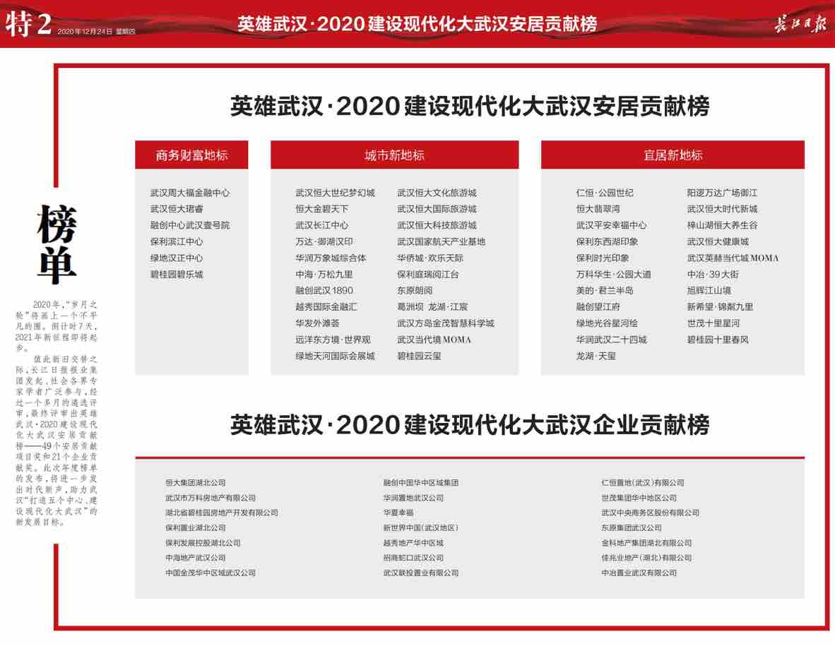Click the 长江日报 masthead logo

[x=798, y=23]
